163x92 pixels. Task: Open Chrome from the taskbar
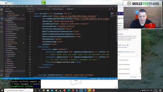(x=56, y=90)
